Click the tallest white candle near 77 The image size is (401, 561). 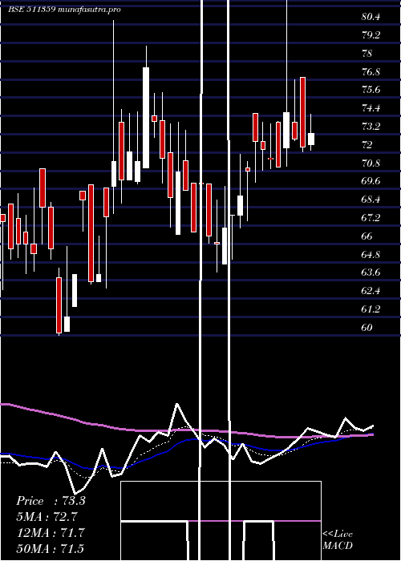(x=146, y=118)
